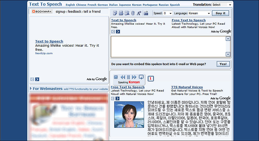Image resolution: width=259 pixels, height=141 pixels.
Task: Switch site language to Russian
Action: pyautogui.click(x=164, y=5)
